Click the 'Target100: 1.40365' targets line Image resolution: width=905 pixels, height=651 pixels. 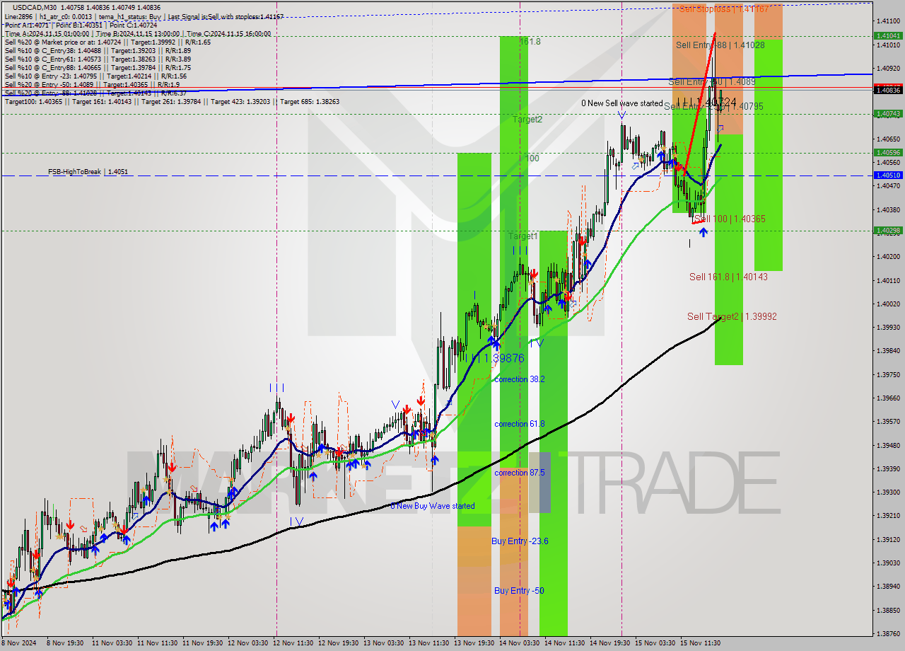172,101
